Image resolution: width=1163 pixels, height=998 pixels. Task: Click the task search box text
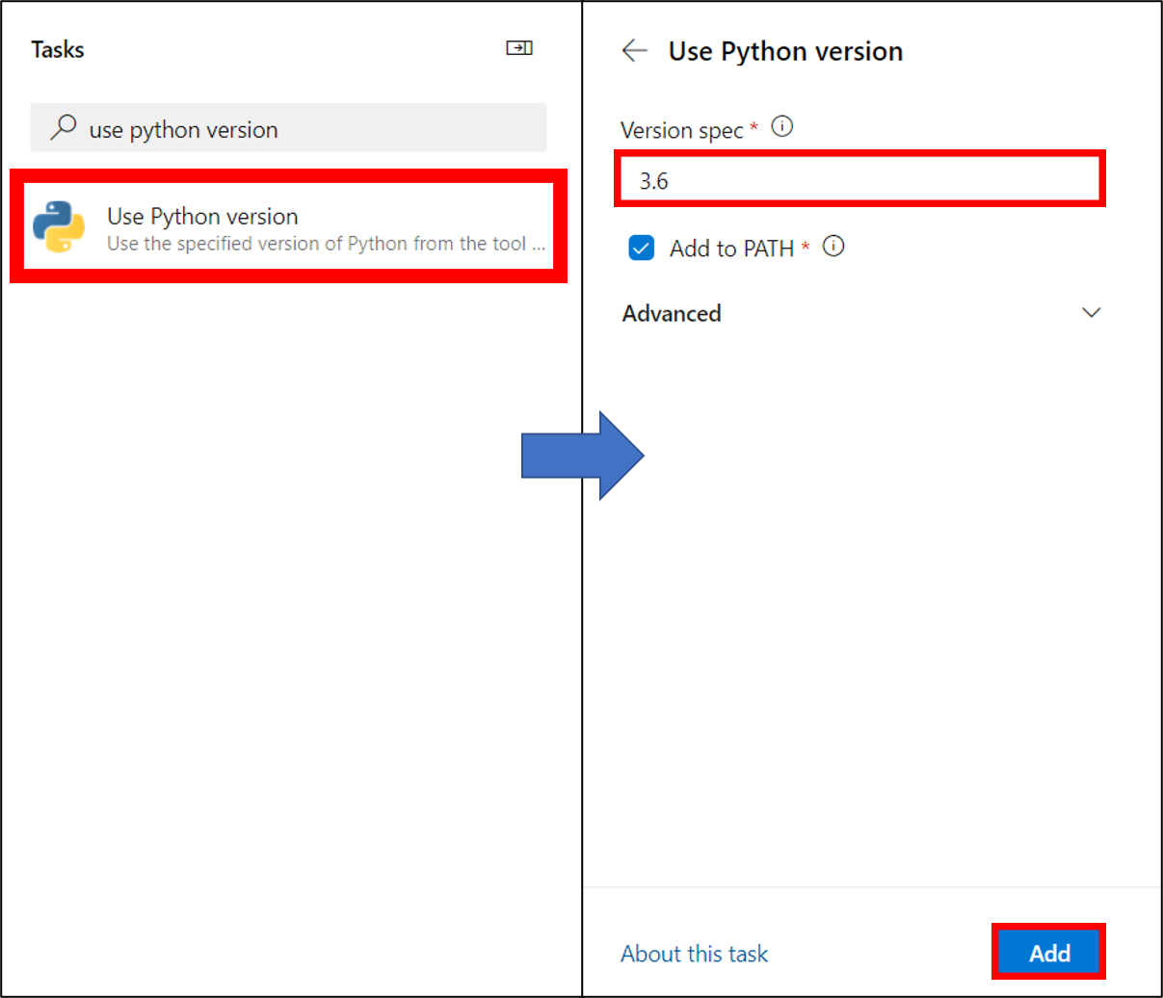pos(183,130)
